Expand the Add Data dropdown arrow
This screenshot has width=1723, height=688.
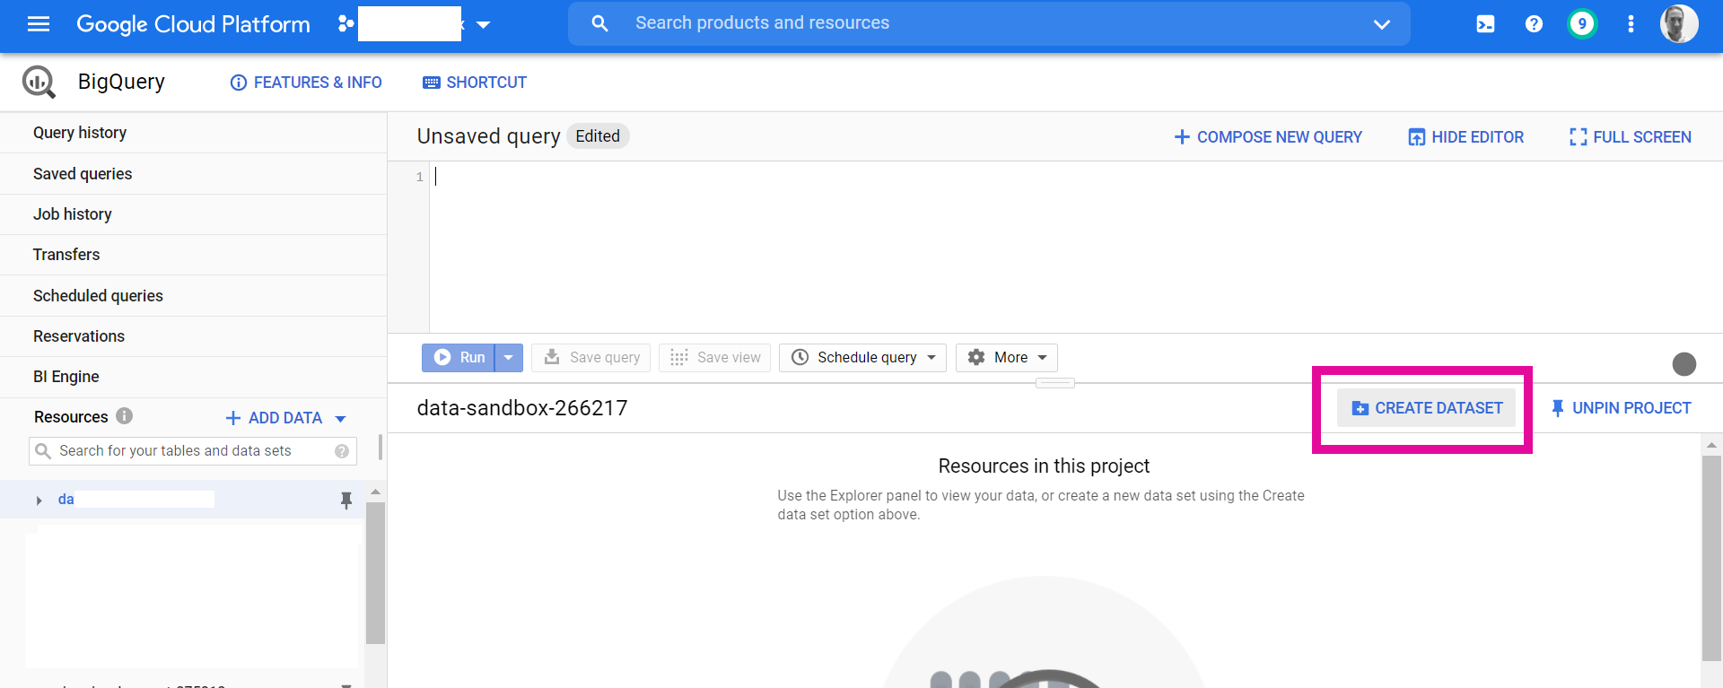point(340,419)
